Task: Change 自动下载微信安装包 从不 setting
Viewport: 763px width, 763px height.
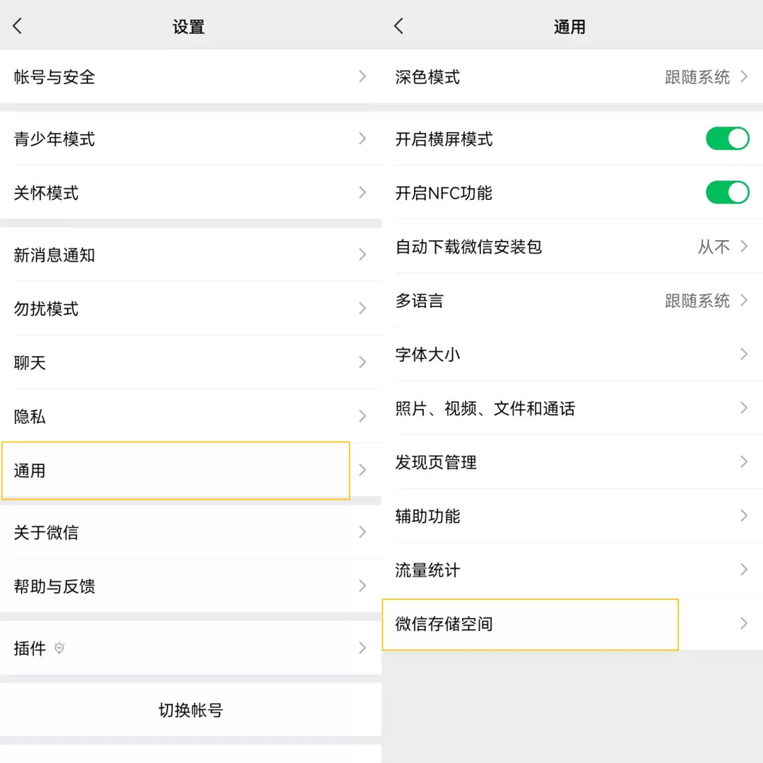Action: 714,247
